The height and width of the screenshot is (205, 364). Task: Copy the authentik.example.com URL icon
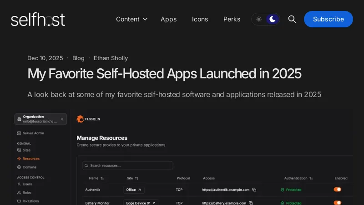point(254,190)
